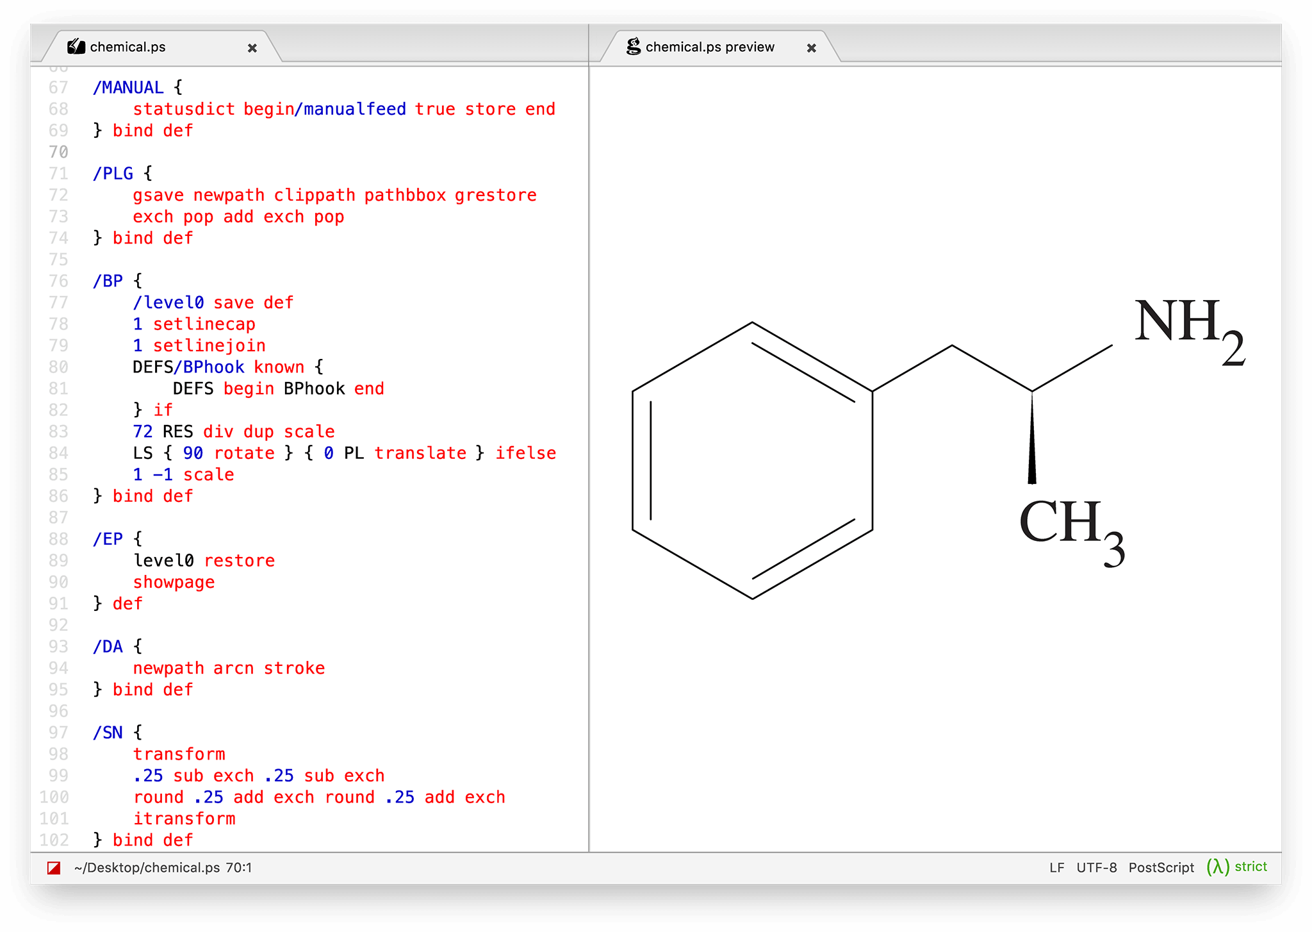Open the LF line ending selector

pyautogui.click(x=1056, y=867)
